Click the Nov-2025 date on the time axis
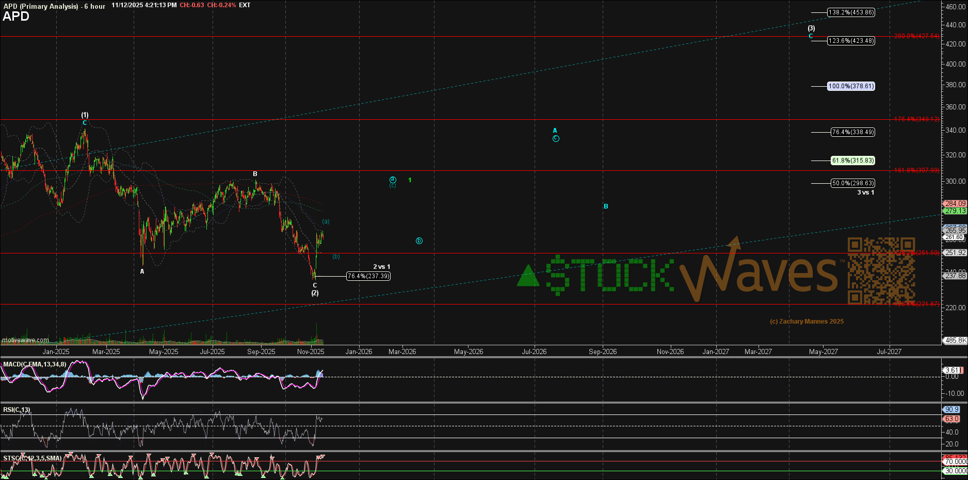Image resolution: width=968 pixels, height=480 pixels. [x=311, y=351]
